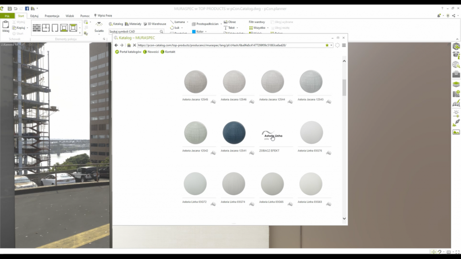The image size is (461, 259).
Task: Open the globe search sidebar icon
Action: pos(456,65)
